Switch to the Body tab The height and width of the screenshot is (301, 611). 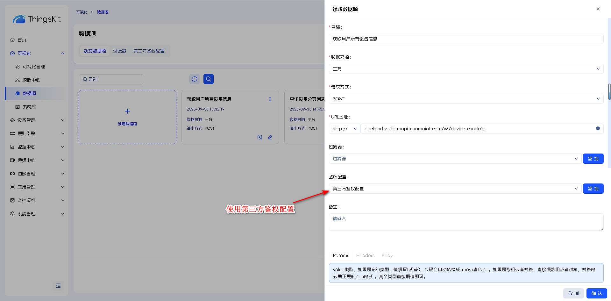387,255
